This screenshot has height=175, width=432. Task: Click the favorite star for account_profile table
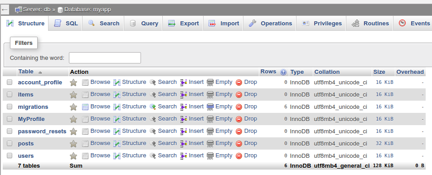tap(73, 83)
